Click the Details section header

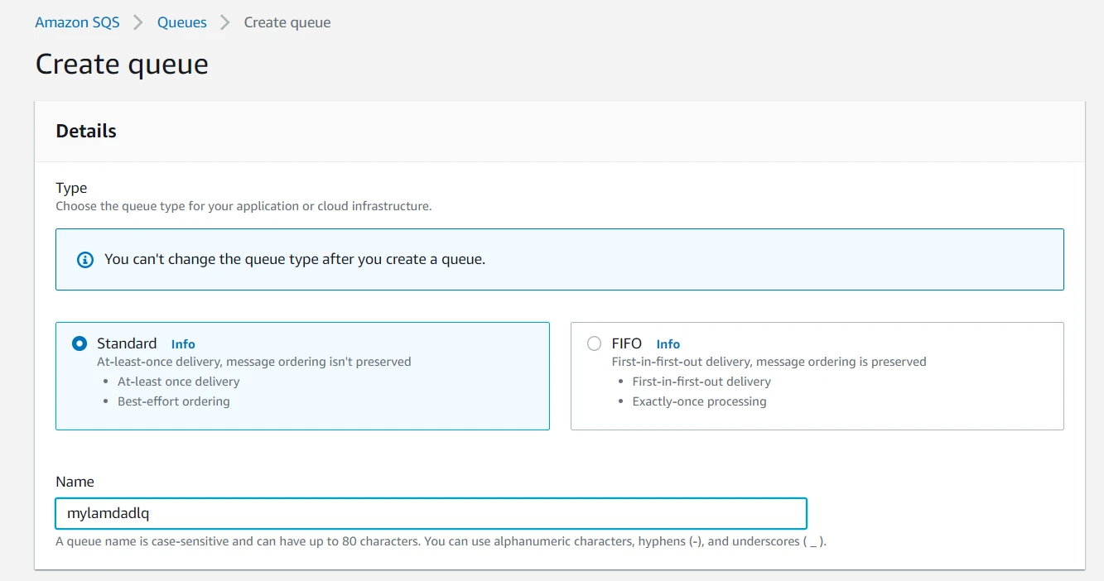[86, 131]
